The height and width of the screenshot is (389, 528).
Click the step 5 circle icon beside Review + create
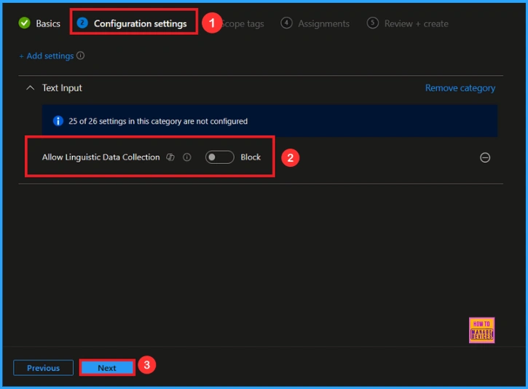point(373,23)
